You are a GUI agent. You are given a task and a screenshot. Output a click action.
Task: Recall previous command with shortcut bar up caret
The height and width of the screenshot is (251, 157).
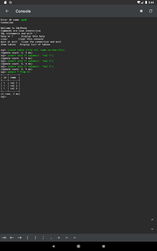[x=67, y=238]
